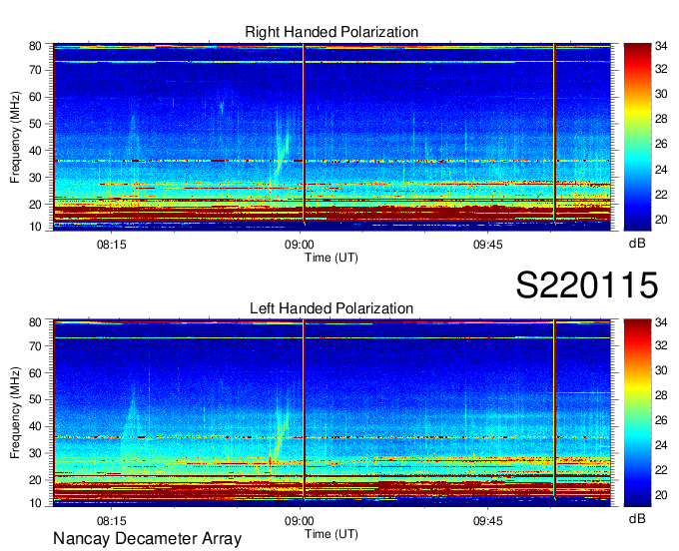Click the vertical line at 09:00 in the right-handed spectrogram
This screenshot has width=679, height=551.
pyautogui.click(x=304, y=134)
